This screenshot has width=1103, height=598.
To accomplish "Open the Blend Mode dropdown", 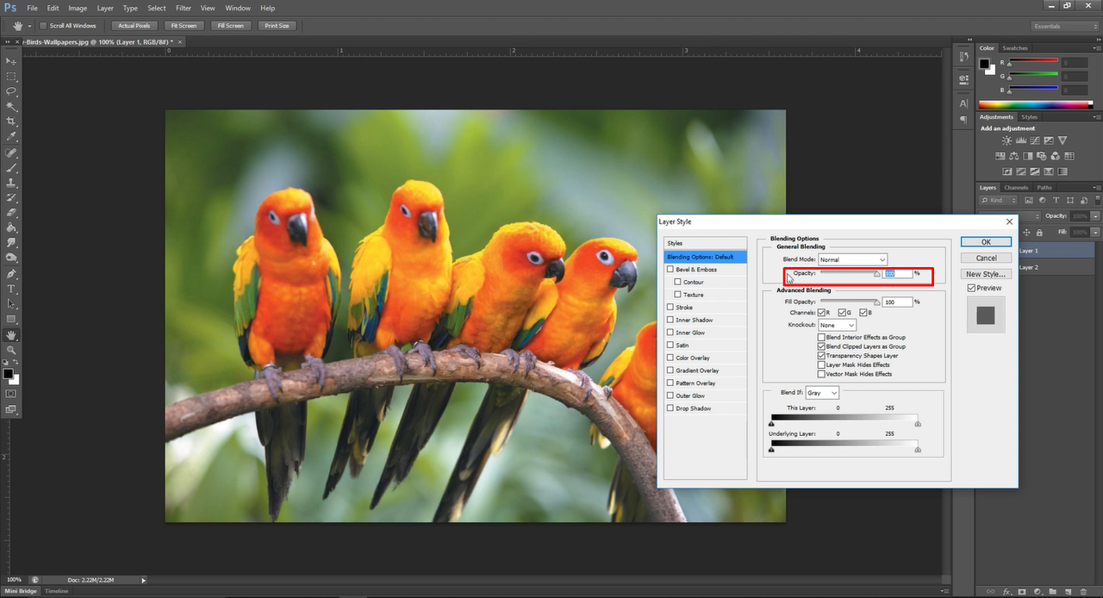I will pyautogui.click(x=852, y=259).
